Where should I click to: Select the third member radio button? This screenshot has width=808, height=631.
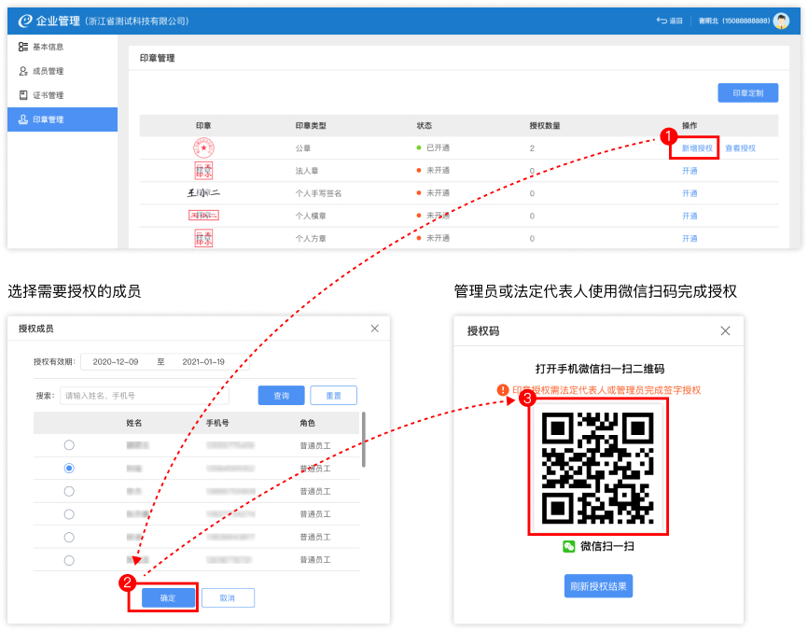tap(69, 491)
